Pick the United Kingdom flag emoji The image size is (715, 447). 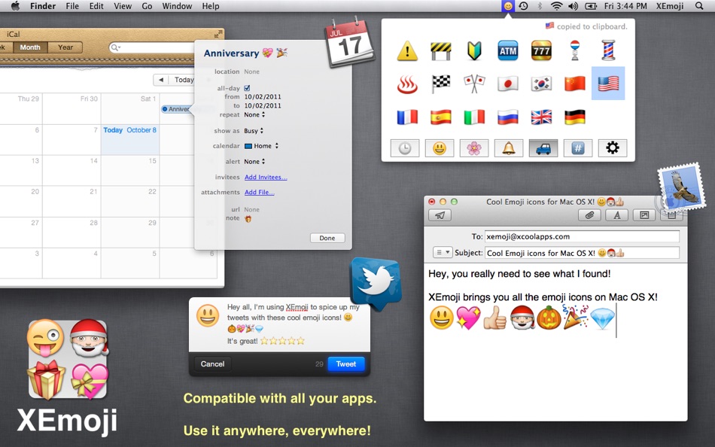[x=541, y=117]
